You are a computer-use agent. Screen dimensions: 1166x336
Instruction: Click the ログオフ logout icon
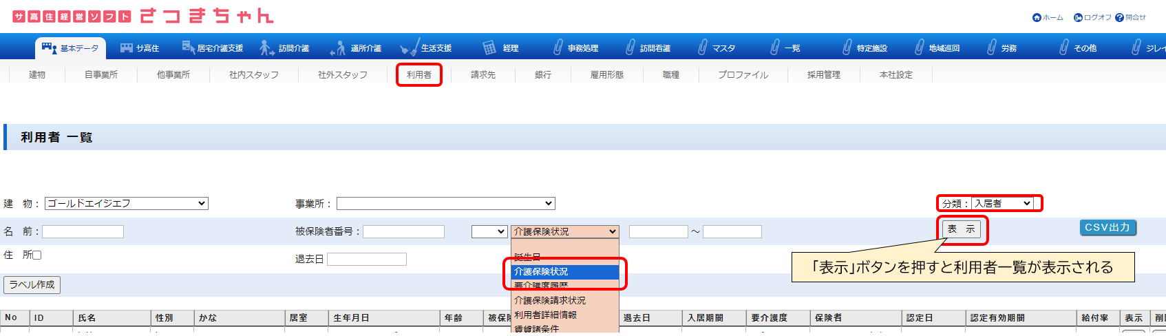pyautogui.click(x=1078, y=18)
